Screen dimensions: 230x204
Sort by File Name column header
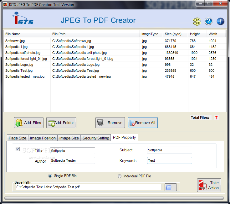[x=27, y=34]
